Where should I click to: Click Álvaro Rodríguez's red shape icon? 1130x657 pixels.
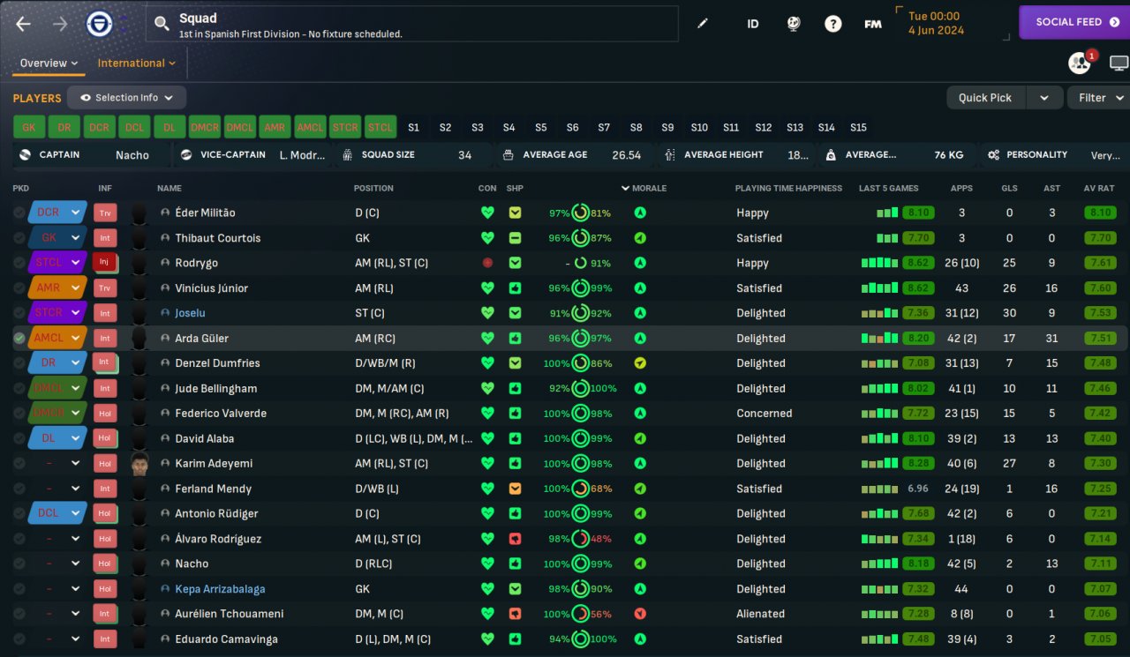[x=515, y=539]
